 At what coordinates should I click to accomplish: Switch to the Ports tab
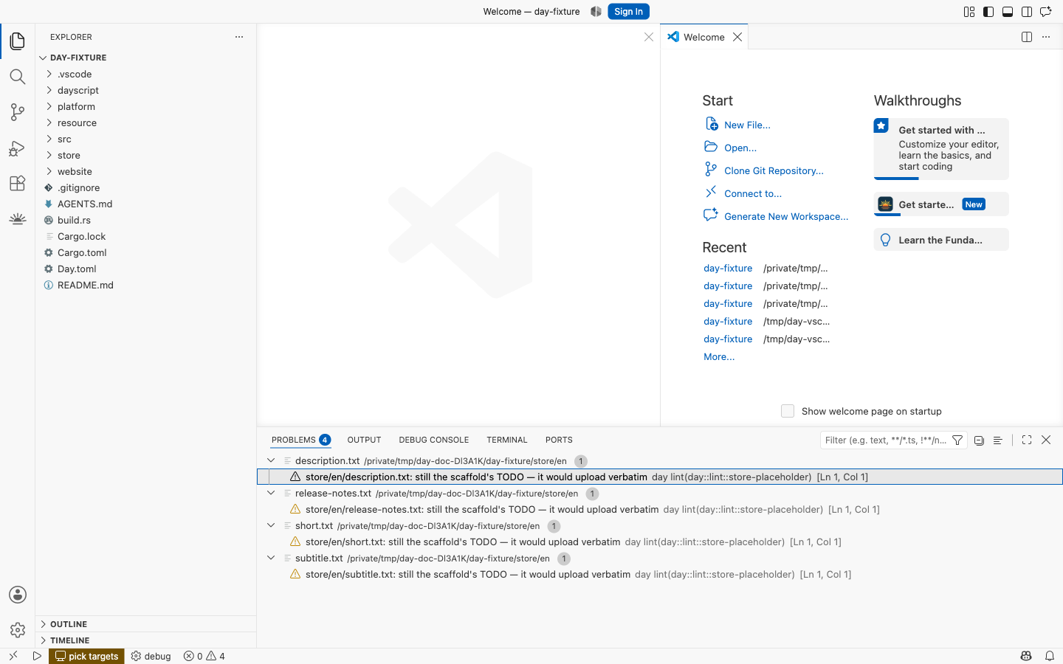tap(559, 440)
